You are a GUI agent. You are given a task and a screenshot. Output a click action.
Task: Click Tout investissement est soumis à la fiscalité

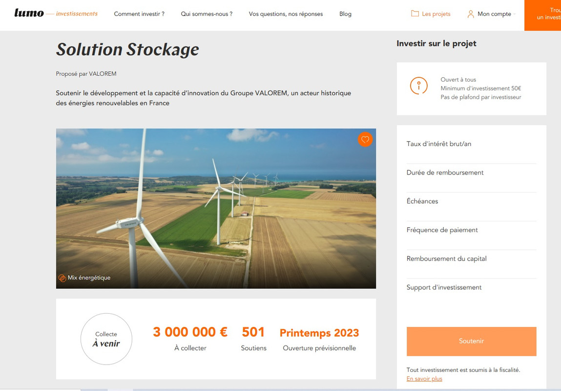463,370
